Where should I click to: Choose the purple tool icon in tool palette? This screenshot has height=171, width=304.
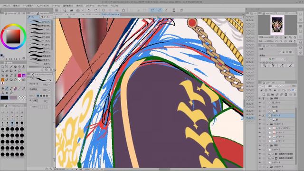coord(24,75)
